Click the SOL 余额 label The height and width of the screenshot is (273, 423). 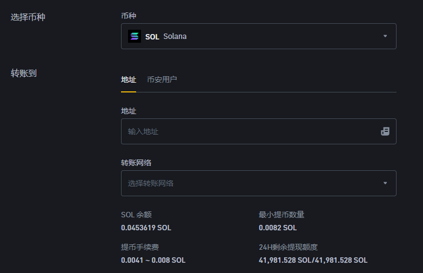[136, 215]
